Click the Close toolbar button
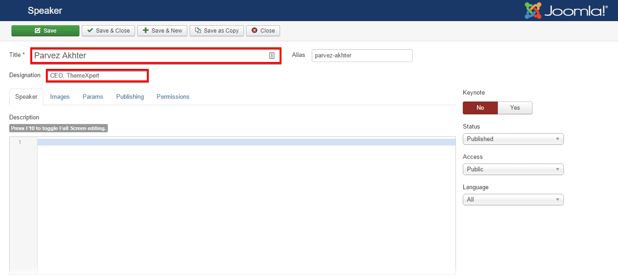618x276 pixels. [x=263, y=31]
